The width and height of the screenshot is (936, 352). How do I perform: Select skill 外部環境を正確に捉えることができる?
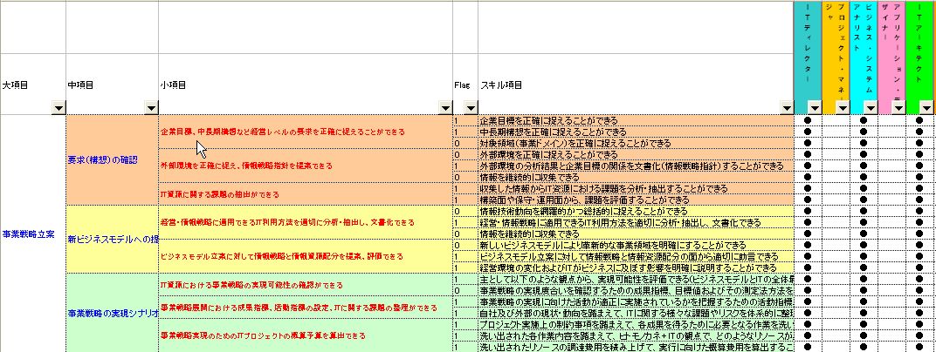(636, 154)
